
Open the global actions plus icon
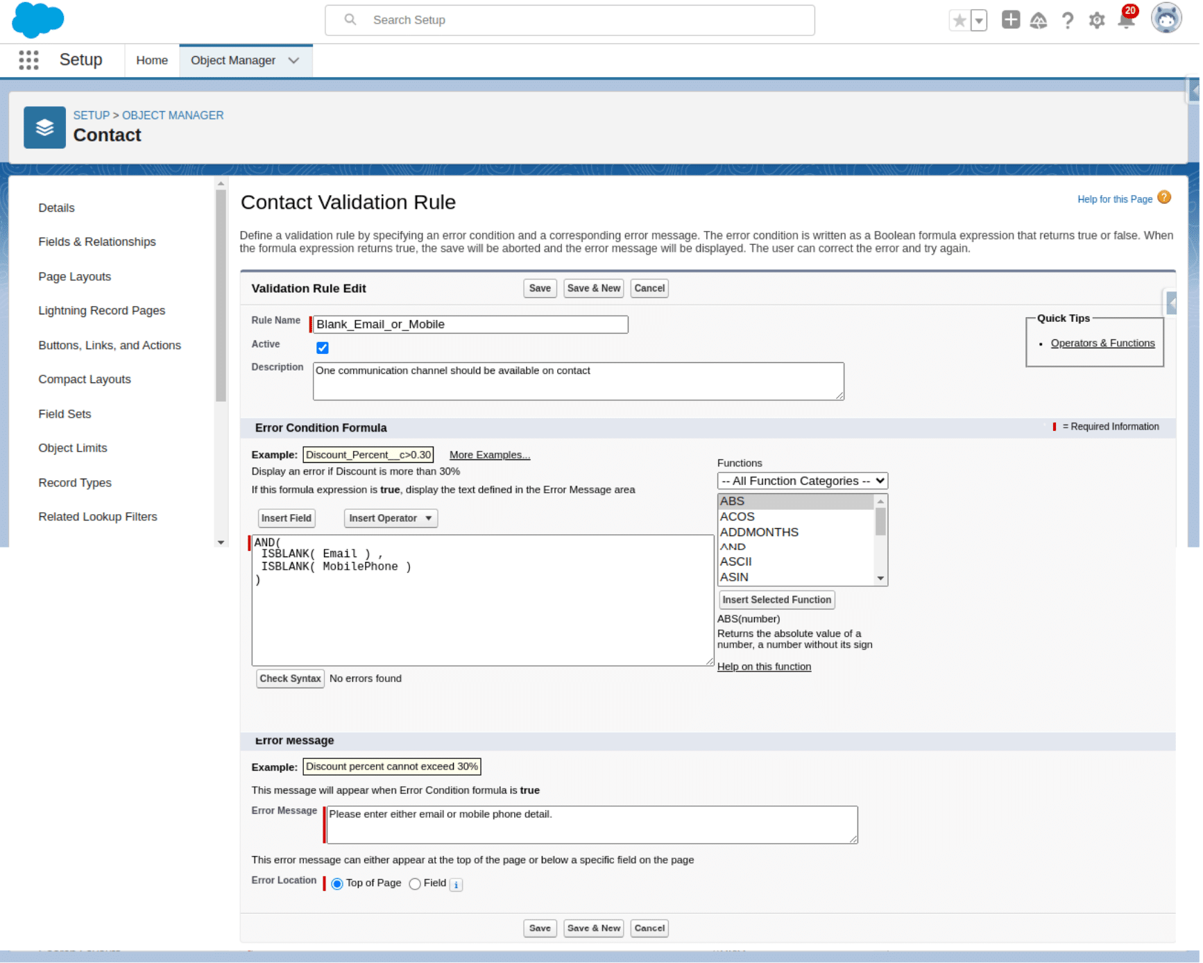[1011, 20]
